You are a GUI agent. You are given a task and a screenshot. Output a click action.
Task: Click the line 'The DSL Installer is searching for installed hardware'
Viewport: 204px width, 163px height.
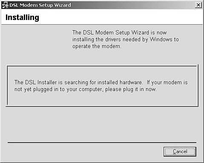click(x=78, y=83)
